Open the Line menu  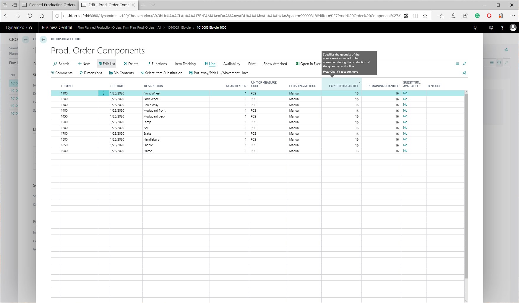click(x=210, y=64)
